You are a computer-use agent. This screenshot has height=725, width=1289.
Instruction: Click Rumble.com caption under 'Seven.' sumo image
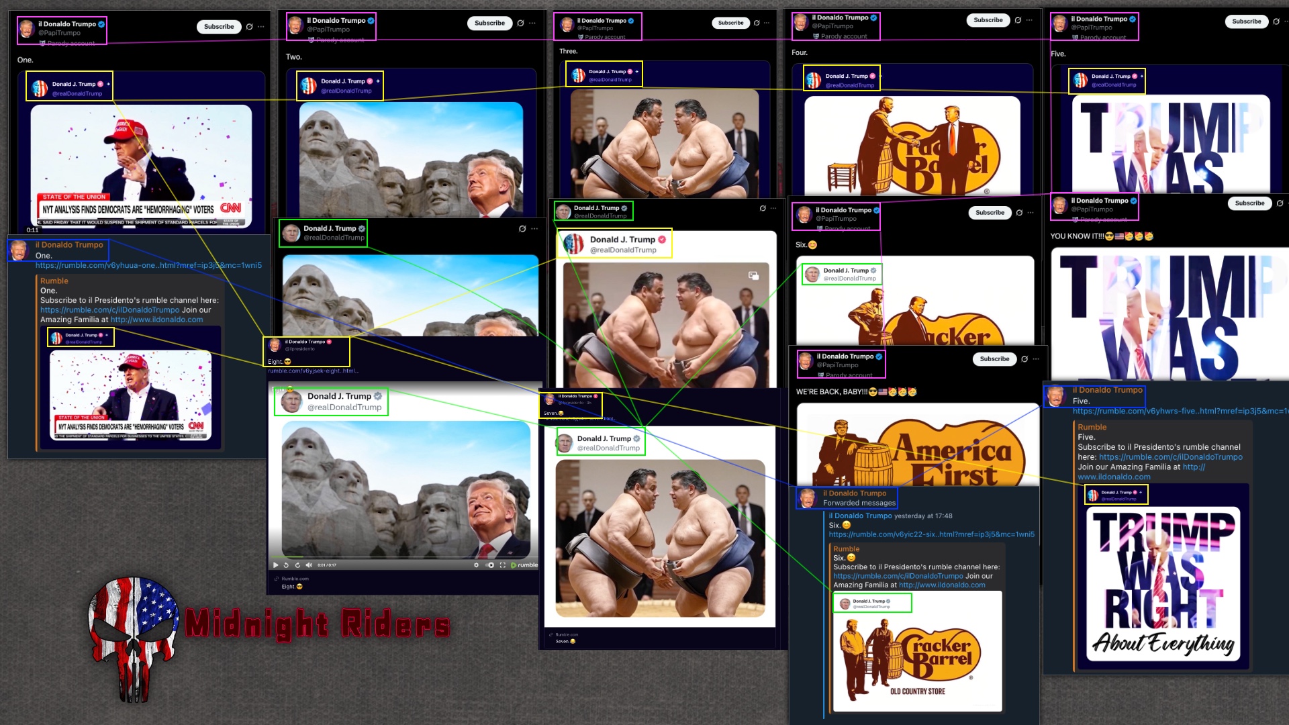tap(567, 634)
